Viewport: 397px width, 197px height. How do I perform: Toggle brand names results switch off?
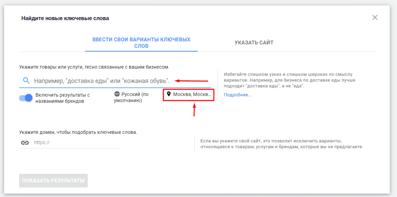pyautogui.click(x=26, y=98)
